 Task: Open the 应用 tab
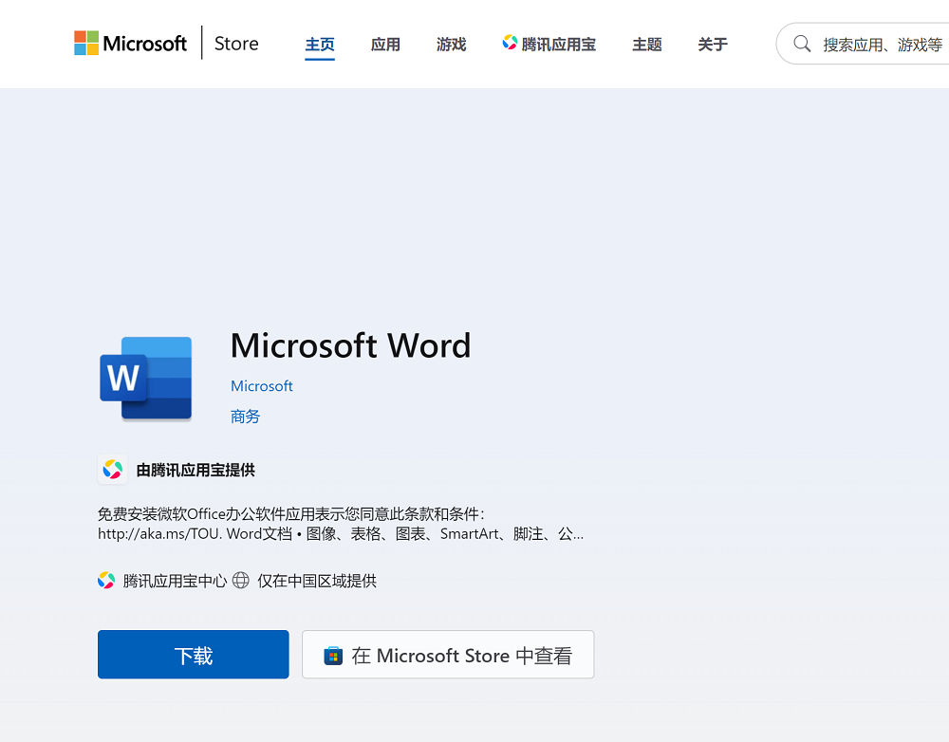click(x=385, y=45)
